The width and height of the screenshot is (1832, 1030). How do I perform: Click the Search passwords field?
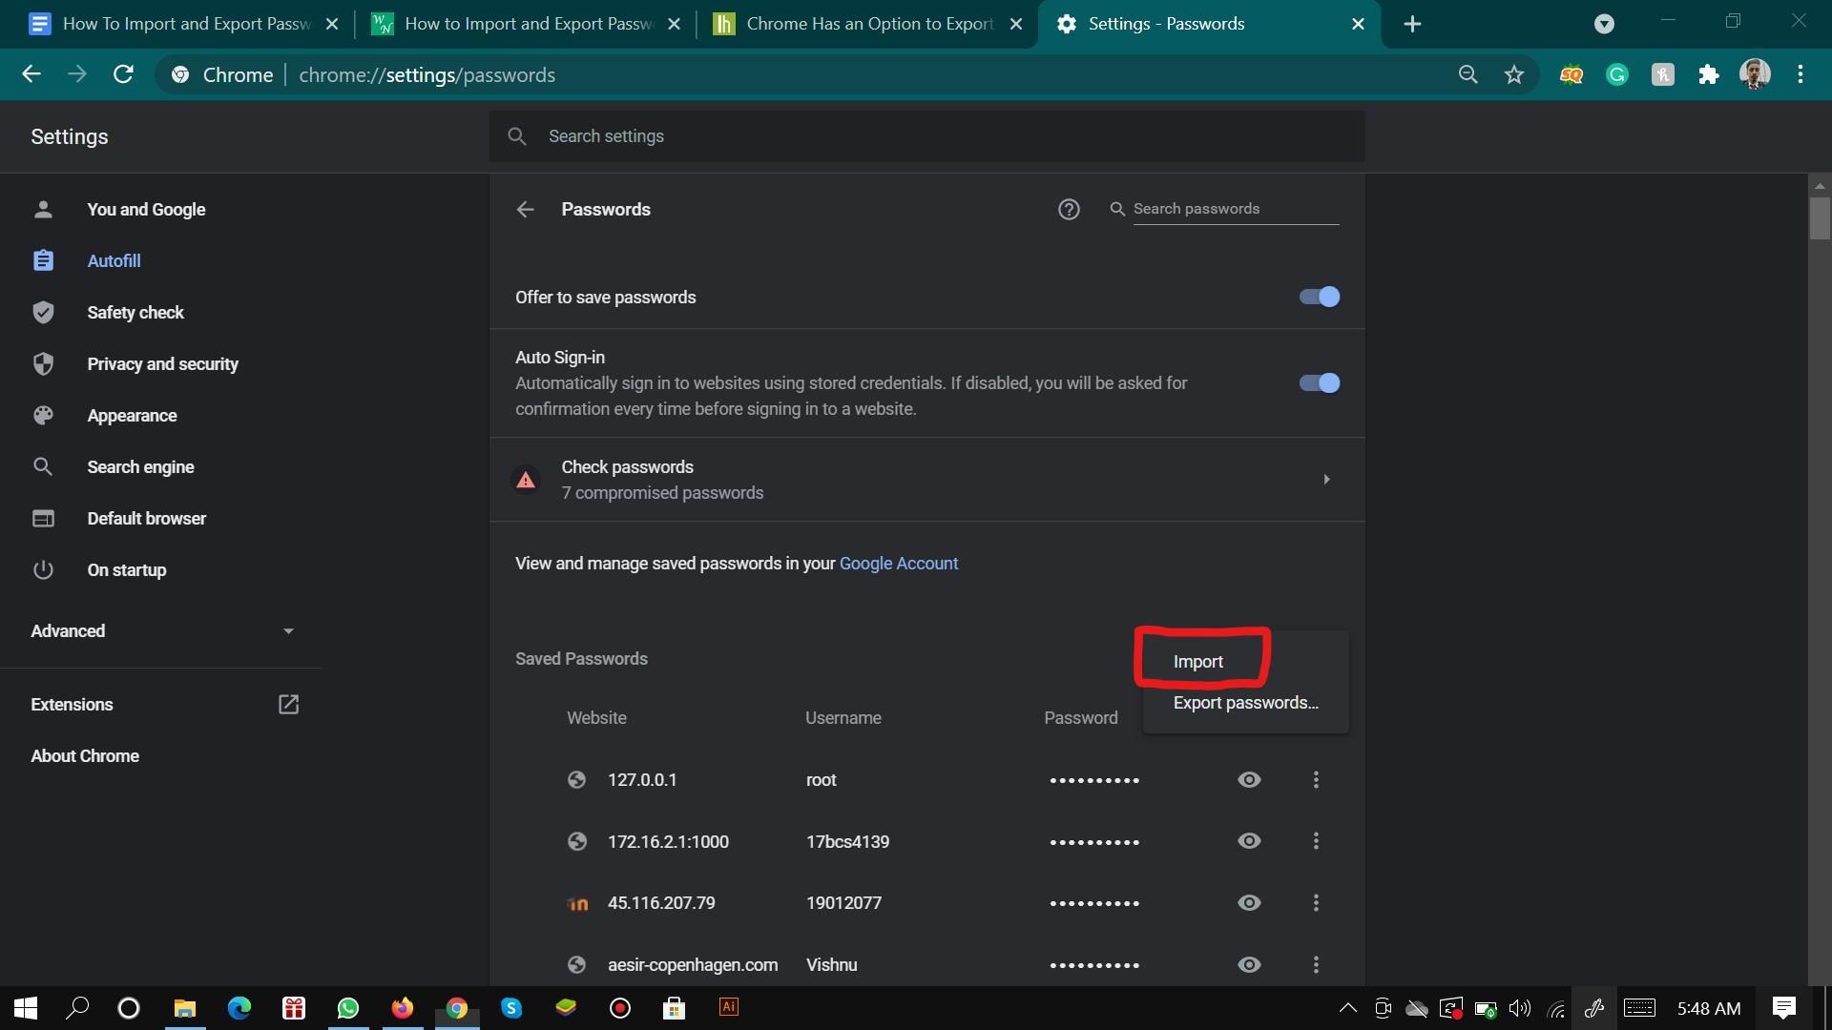[x=1235, y=209]
